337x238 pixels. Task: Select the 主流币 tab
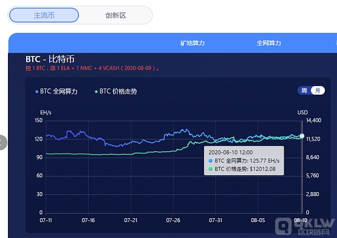(44, 15)
